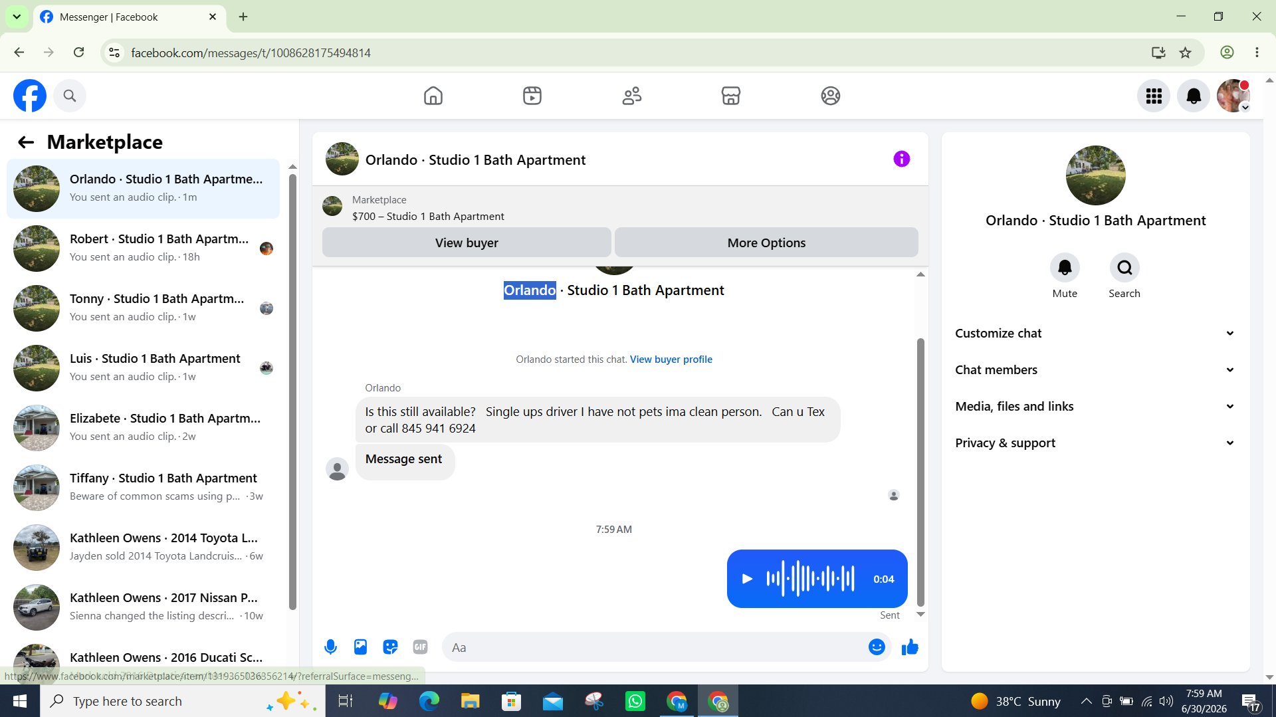Image resolution: width=1276 pixels, height=717 pixels.
Task: Open Marketplace $700 listing banner
Action: (x=620, y=208)
